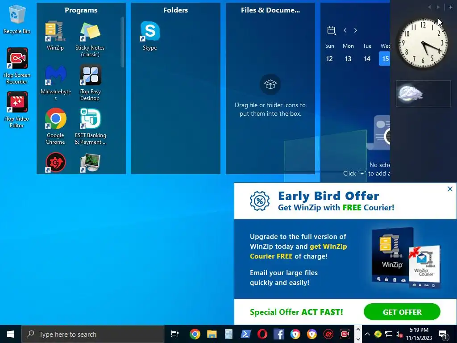Open the network tray icon
This screenshot has width=457, height=343.
[x=389, y=334]
